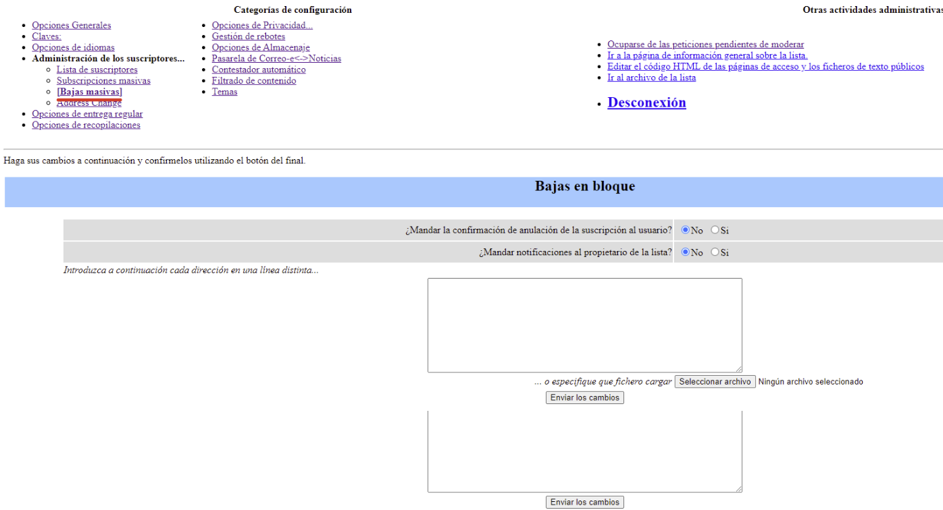Open the Temas category
The height and width of the screenshot is (510, 943).
tap(224, 92)
